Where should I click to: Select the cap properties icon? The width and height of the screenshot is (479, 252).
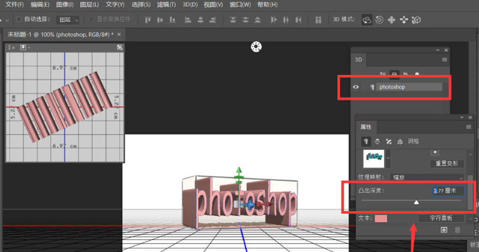[x=389, y=141]
